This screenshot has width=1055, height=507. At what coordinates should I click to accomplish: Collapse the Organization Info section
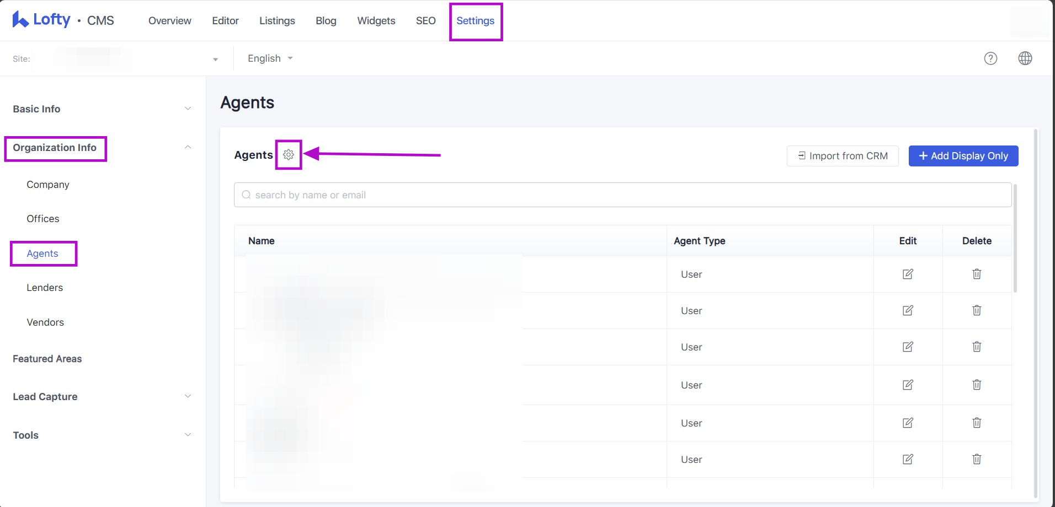pos(188,147)
